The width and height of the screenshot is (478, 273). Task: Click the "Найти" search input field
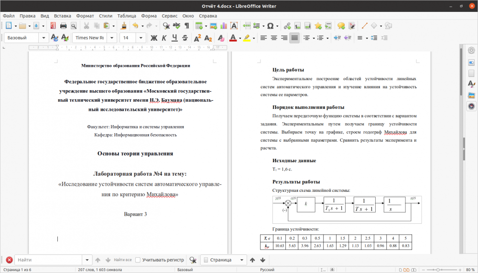(x=48, y=260)
